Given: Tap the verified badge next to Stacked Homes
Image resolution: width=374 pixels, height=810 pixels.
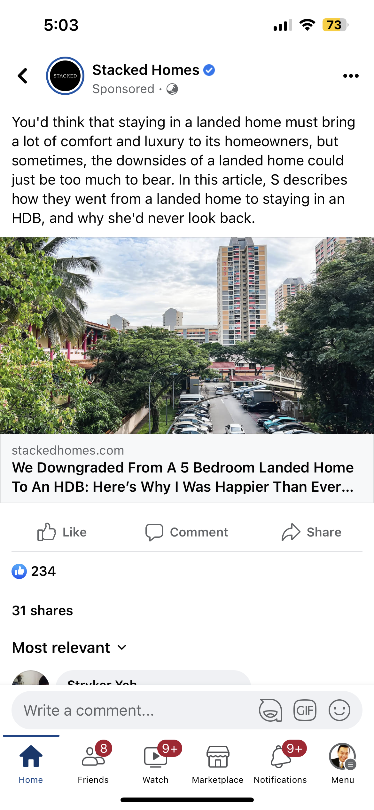Looking at the screenshot, I should [209, 70].
